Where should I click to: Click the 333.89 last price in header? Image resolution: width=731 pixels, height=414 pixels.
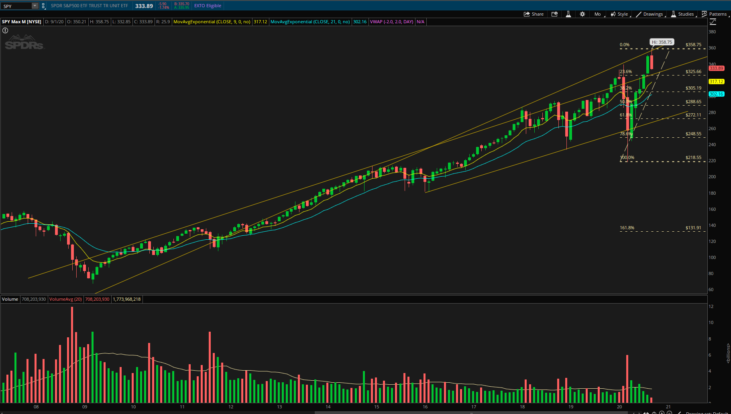point(144,6)
